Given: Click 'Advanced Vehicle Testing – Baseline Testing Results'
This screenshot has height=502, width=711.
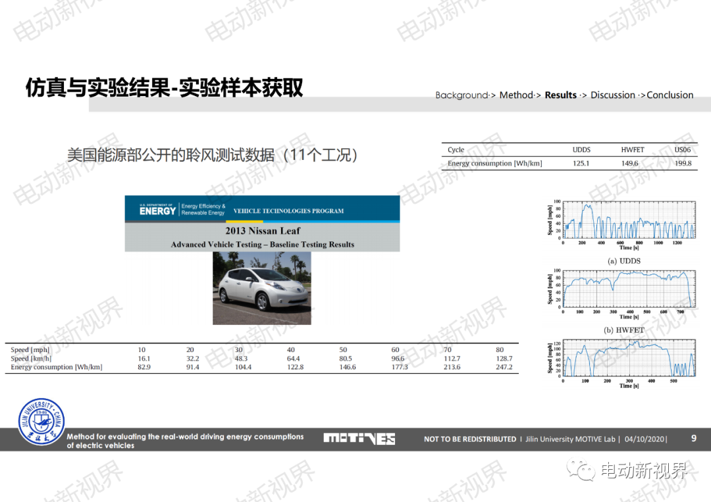Looking at the screenshot, I should tap(263, 244).
